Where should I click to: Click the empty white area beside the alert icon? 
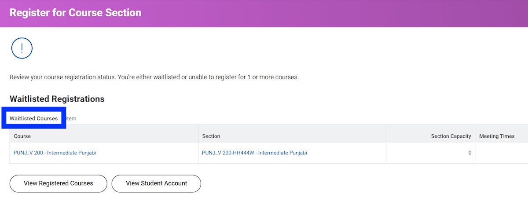[x=264, y=48]
